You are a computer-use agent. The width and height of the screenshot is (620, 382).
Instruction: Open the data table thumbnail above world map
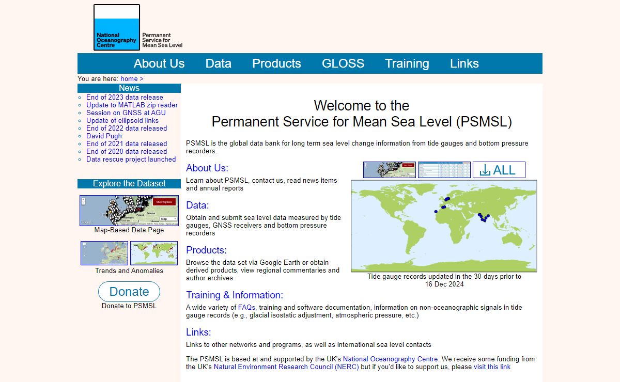pos(444,170)
